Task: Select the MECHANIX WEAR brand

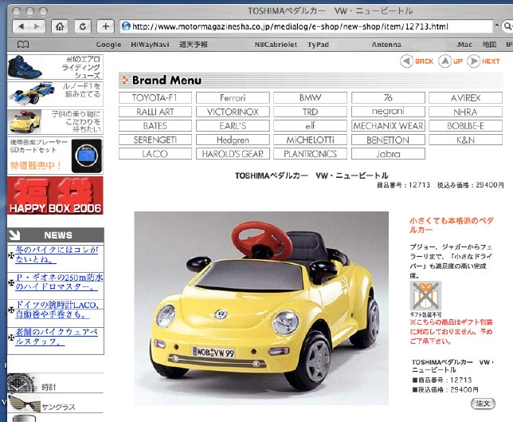Action: point(388,126)
